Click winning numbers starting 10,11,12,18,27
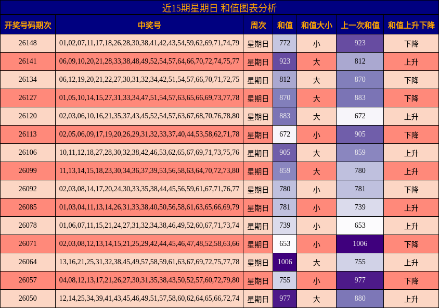The image size is (439, 308). tap(149, 153)
